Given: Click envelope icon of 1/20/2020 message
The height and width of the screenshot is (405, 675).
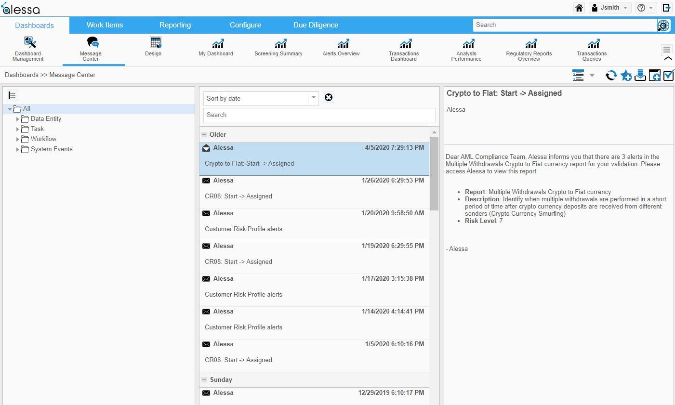Looking at the screenshot, I should coord(206,213).
